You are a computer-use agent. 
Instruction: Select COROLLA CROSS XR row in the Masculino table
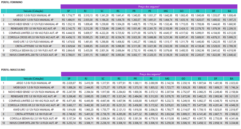120,105
